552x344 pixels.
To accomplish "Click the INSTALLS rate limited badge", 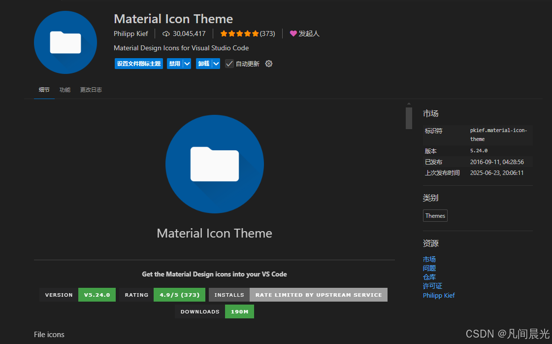I will pyautogui.click(x=298, y=295).
